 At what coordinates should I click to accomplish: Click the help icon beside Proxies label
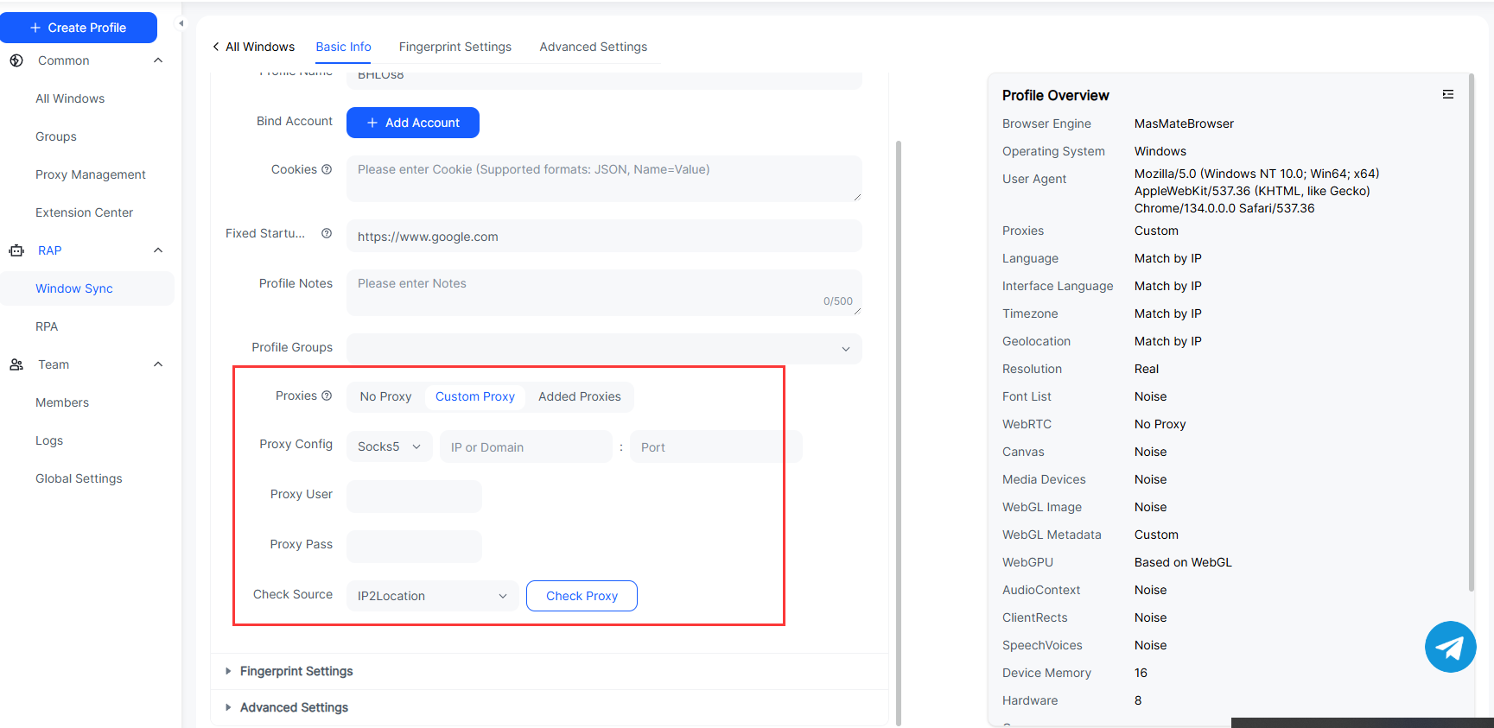(x=327, y=396)
